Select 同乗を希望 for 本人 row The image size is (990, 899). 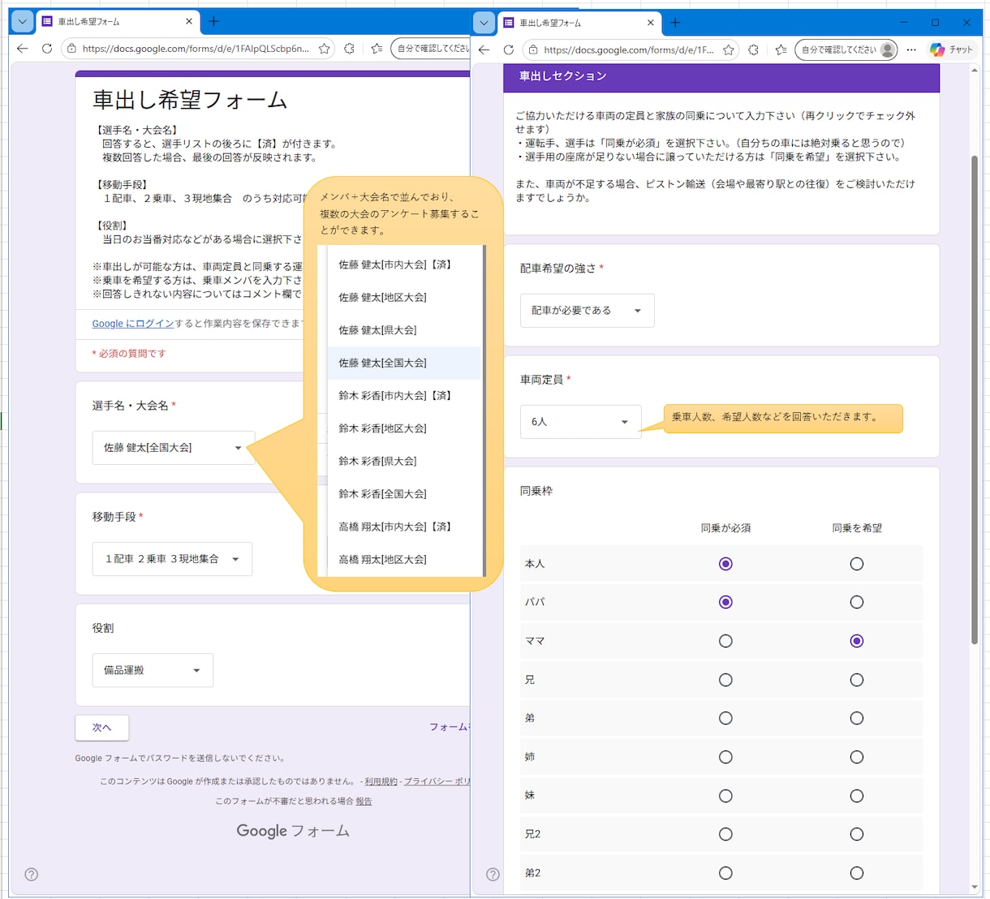[x=857, y=564]
